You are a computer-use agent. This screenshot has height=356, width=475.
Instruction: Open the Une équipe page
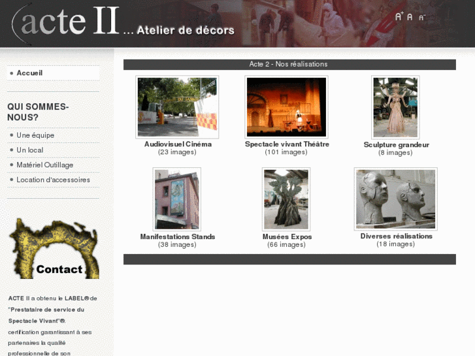(35, 135)
